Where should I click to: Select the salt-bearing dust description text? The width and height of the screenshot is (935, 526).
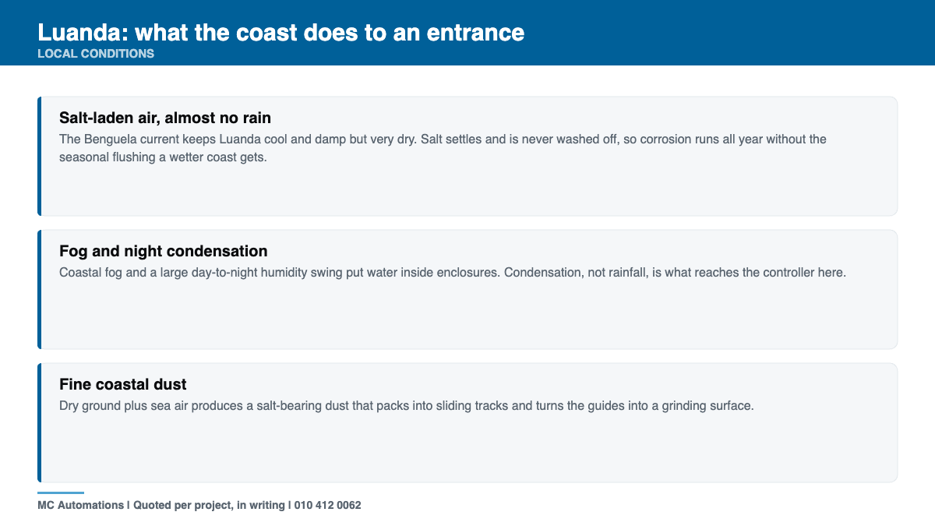pyautogui.click(x=407, y=406)
